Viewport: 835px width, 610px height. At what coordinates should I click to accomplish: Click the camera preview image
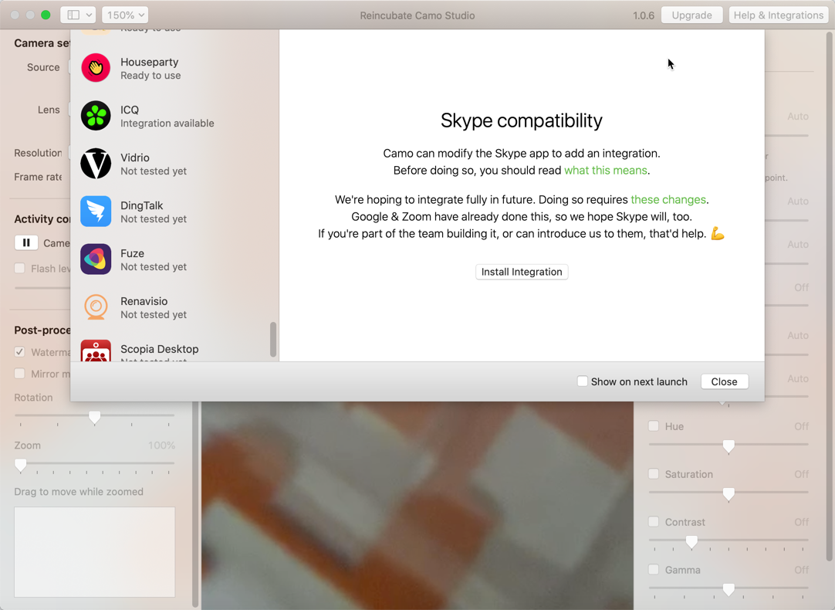[417, 506]
